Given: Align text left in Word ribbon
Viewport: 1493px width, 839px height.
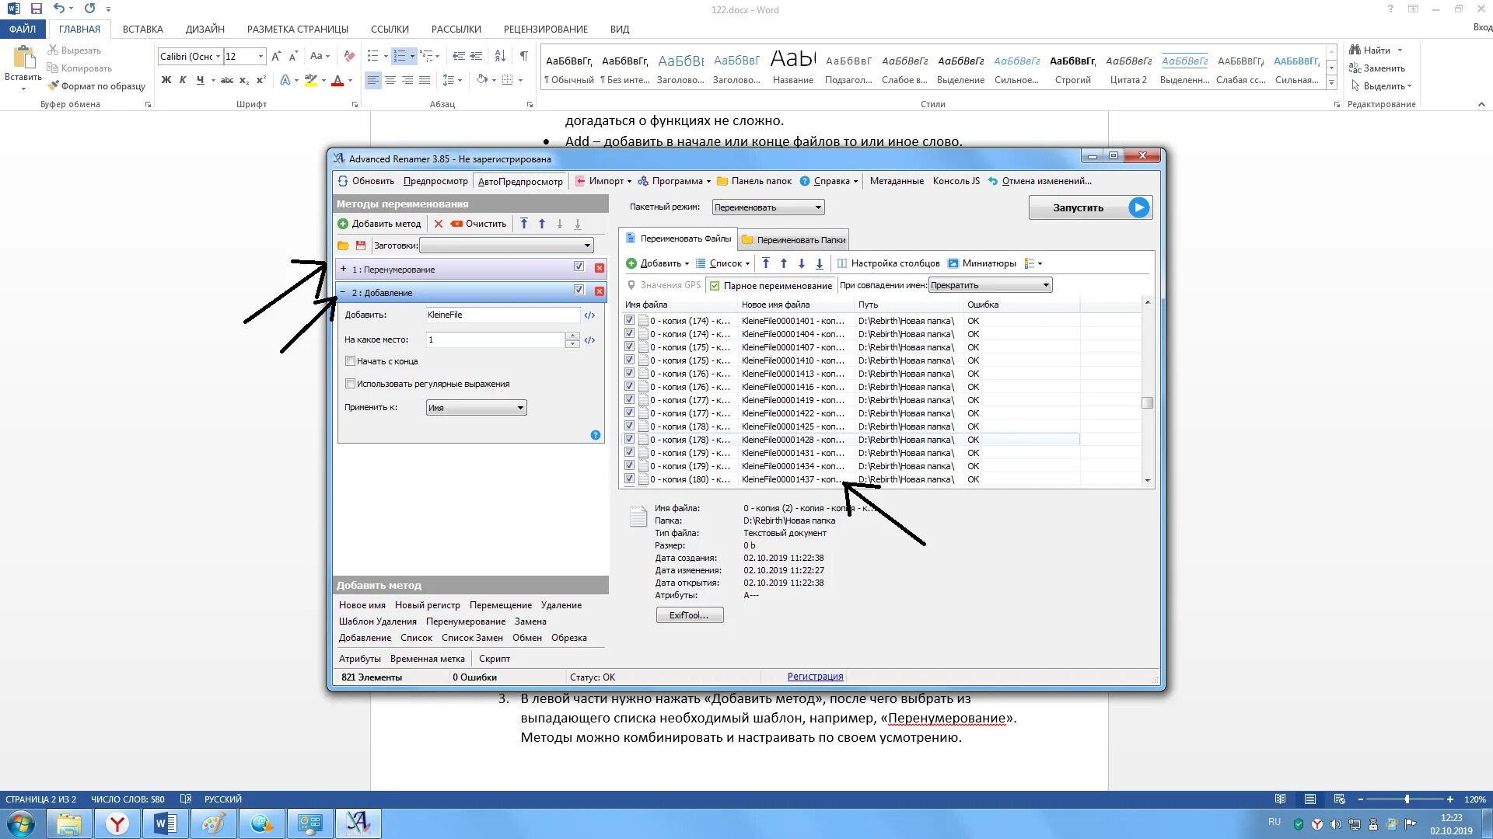Looking at the screenshot, I should [373, 80].
